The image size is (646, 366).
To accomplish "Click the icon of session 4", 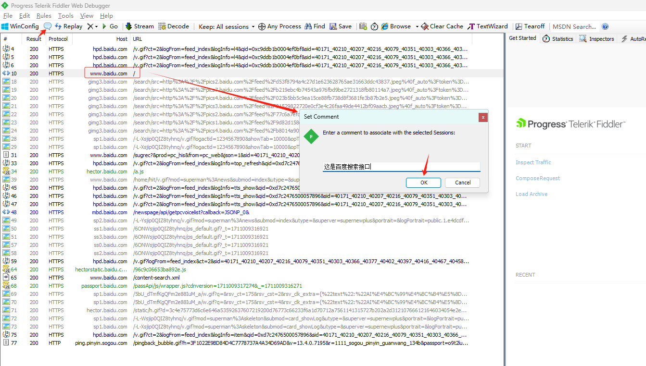I will [6, 49].
